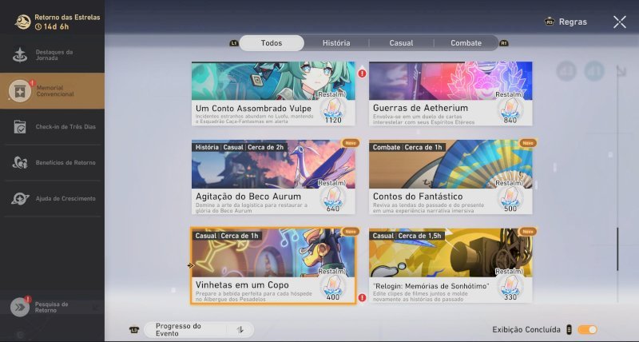This screenshot has width=639, height=342.
Task: Click the Pesquisa de Retorno arrow icon
Action: coord(19,307)
